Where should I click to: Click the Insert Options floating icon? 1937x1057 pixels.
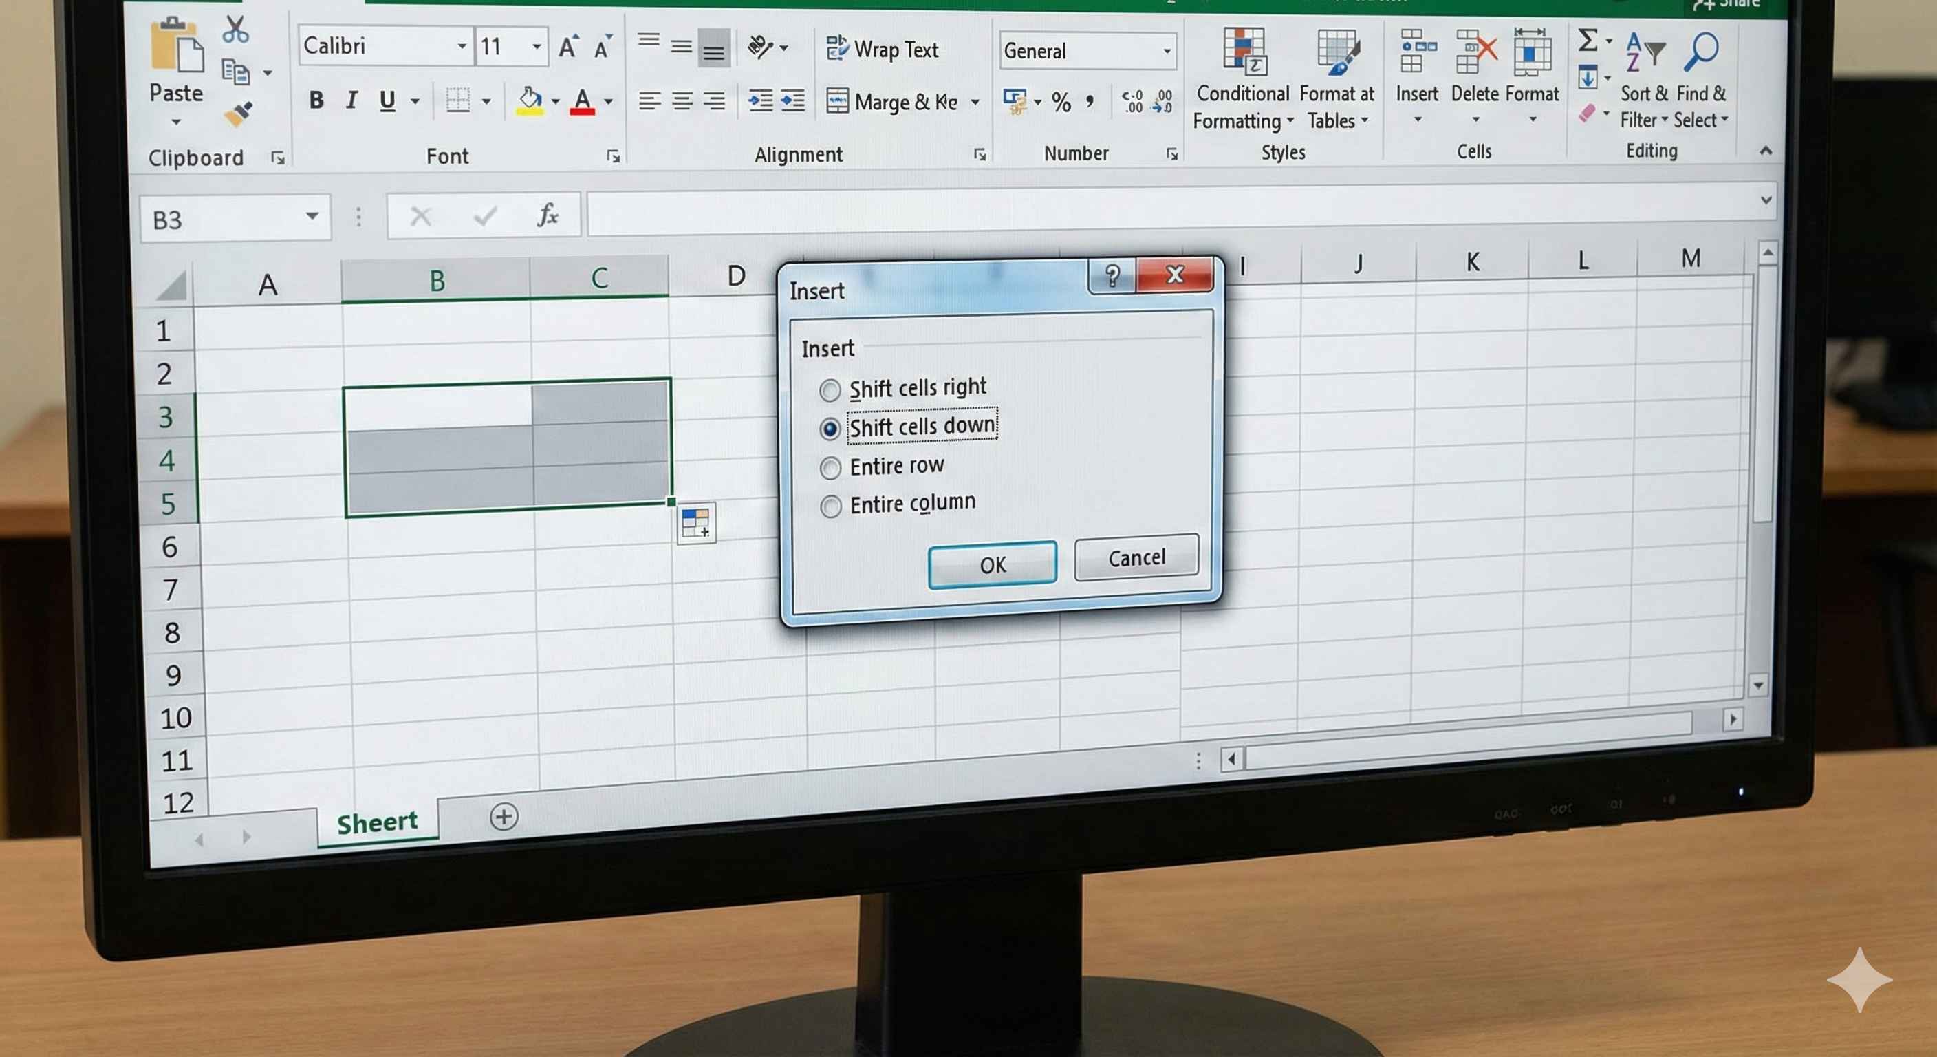pyautogui.click(x=696, y=522)
